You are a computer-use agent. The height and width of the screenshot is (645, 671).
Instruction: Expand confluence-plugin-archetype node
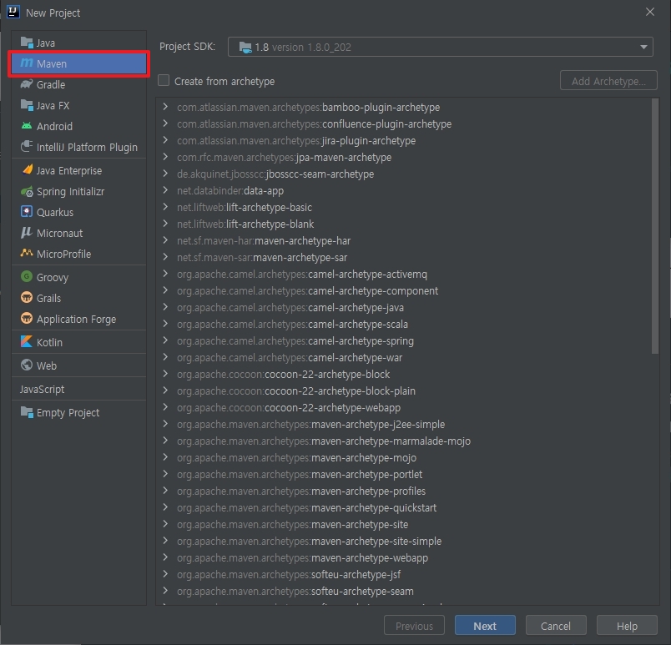(165, 123)
